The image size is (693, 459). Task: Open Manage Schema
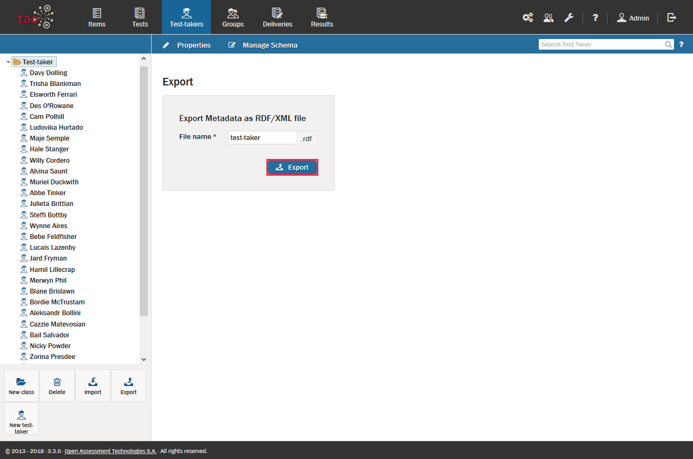(263, 45)
